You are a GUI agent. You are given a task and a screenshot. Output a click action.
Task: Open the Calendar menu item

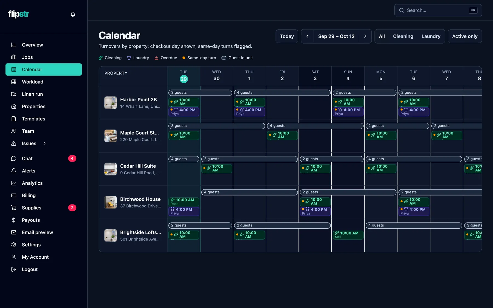(44, 70)
